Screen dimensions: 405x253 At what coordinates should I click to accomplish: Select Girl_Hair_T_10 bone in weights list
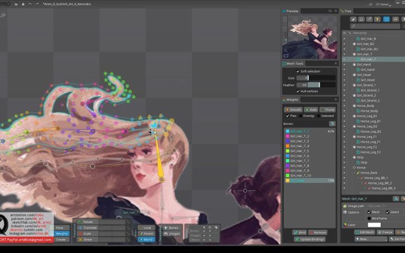[x=309, y=175]
